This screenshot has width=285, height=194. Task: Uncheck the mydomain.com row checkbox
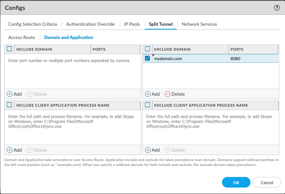pyautogui.click(x=148, y=59)
